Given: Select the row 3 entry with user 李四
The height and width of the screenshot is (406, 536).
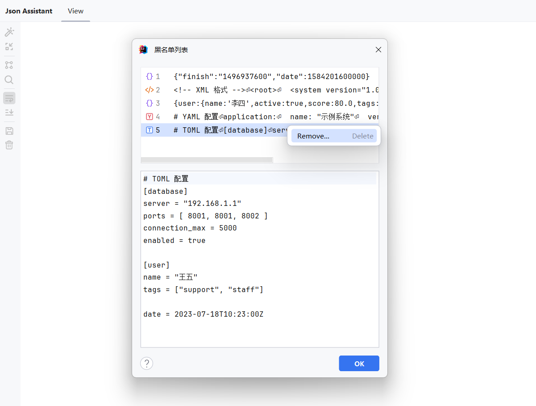Looking at the screenshot, I should pyautogui.click(x=271, y=104).
